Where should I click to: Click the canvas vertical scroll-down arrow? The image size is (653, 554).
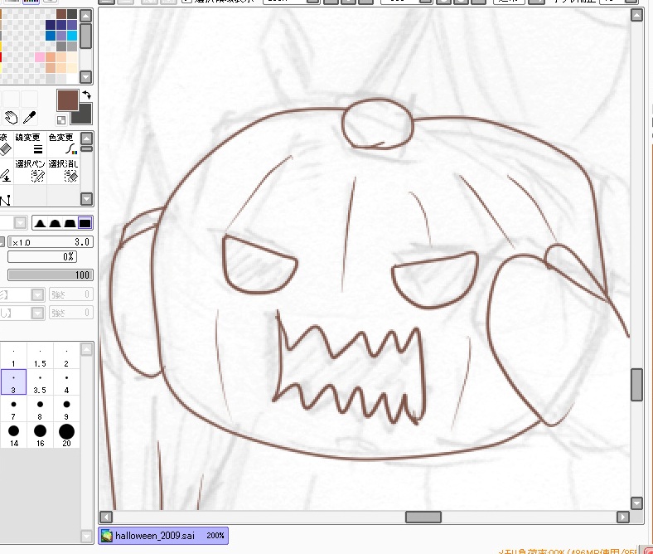pos(636,503)
